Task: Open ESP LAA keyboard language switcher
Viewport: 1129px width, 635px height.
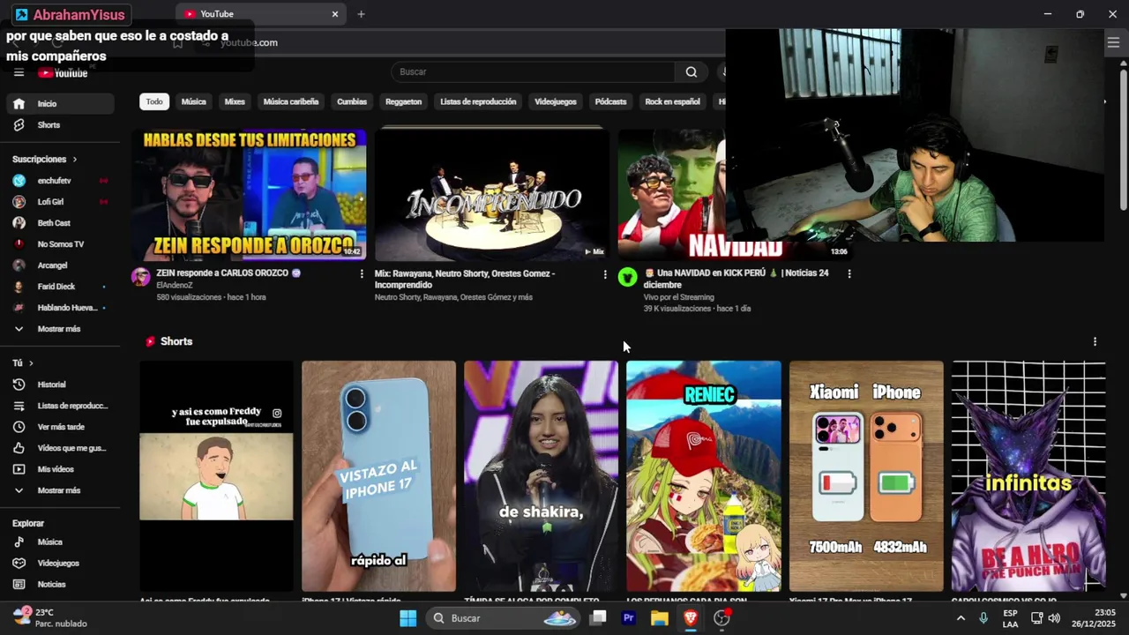Action: [x=1010, y=618]
